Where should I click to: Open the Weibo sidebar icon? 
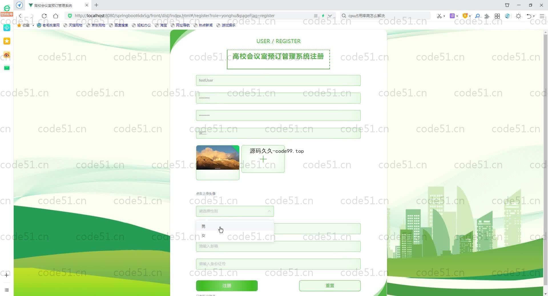[x=7, y=55]
